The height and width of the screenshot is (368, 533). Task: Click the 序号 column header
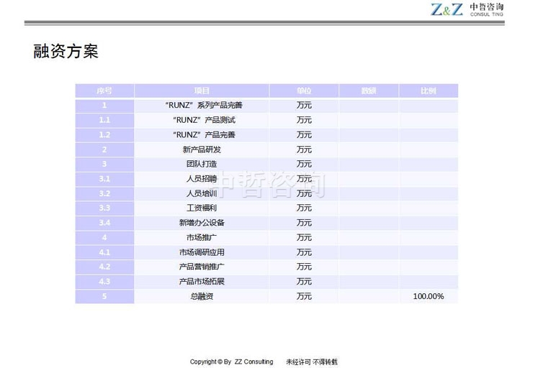pos(104,91)
